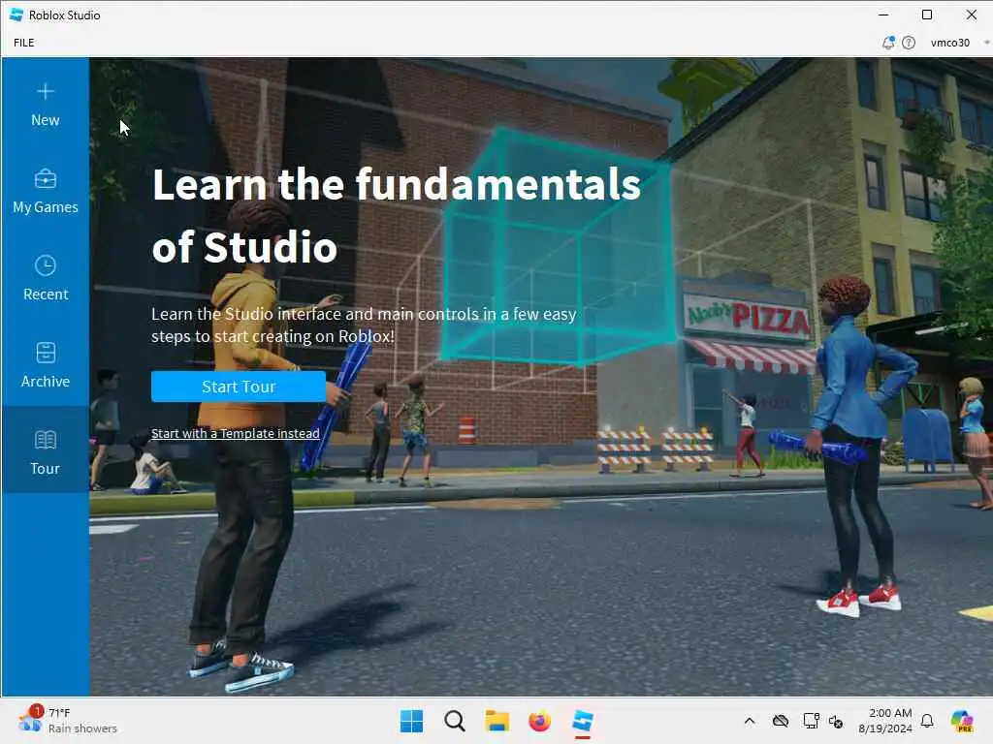
Task: Open My Games in the sidebar
Action: click(x=45, y=192)
